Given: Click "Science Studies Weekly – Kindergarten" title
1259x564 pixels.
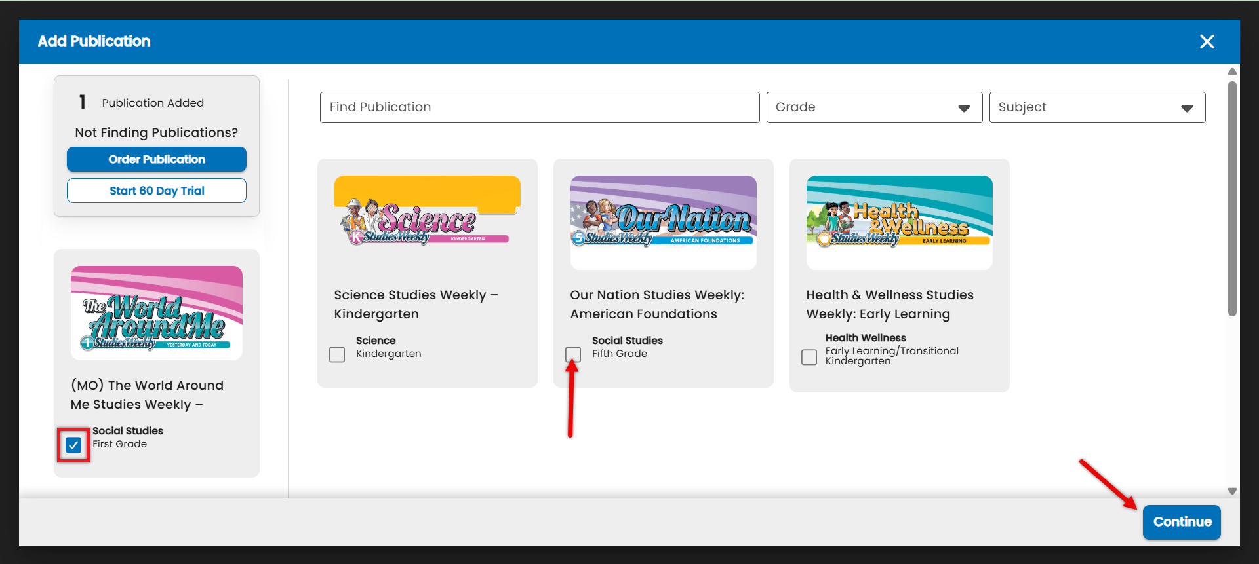Looking at the screenshot, I should 416,305.
